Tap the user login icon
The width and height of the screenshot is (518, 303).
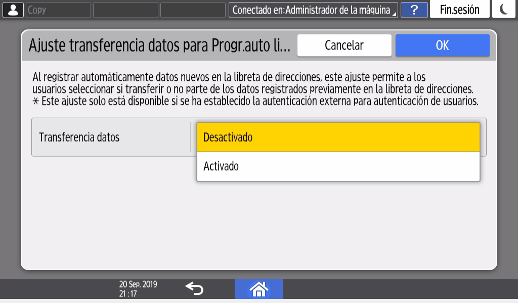coord(13,10)
